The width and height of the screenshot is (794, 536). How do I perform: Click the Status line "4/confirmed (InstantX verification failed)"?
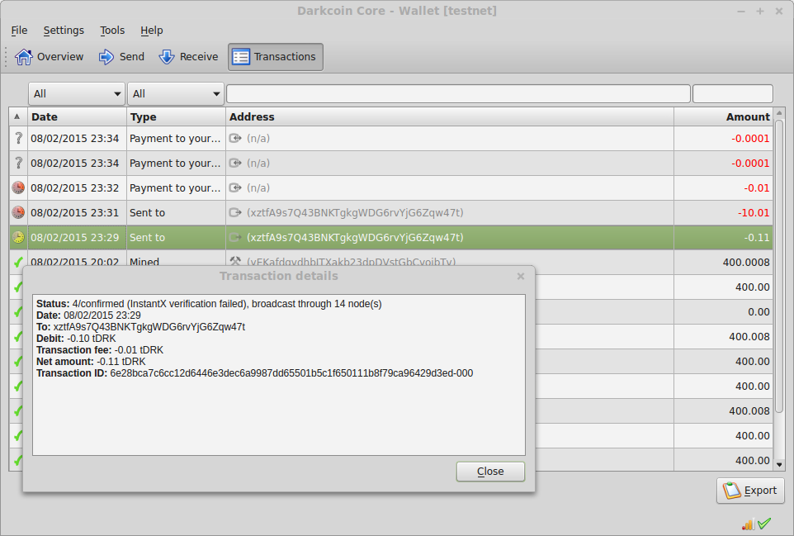tap(209, 304)
